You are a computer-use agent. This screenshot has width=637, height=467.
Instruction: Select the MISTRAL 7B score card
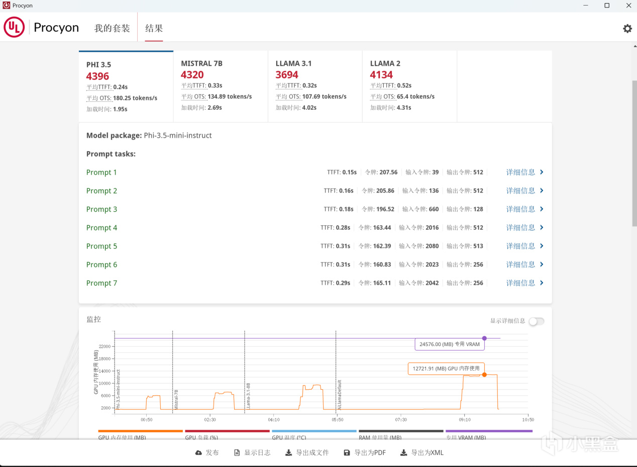click(221, 86)
